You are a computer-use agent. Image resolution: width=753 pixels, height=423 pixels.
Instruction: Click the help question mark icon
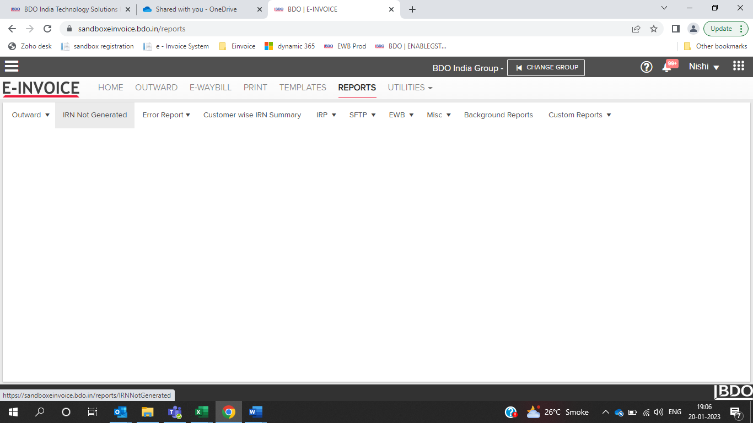pos(646,67)
